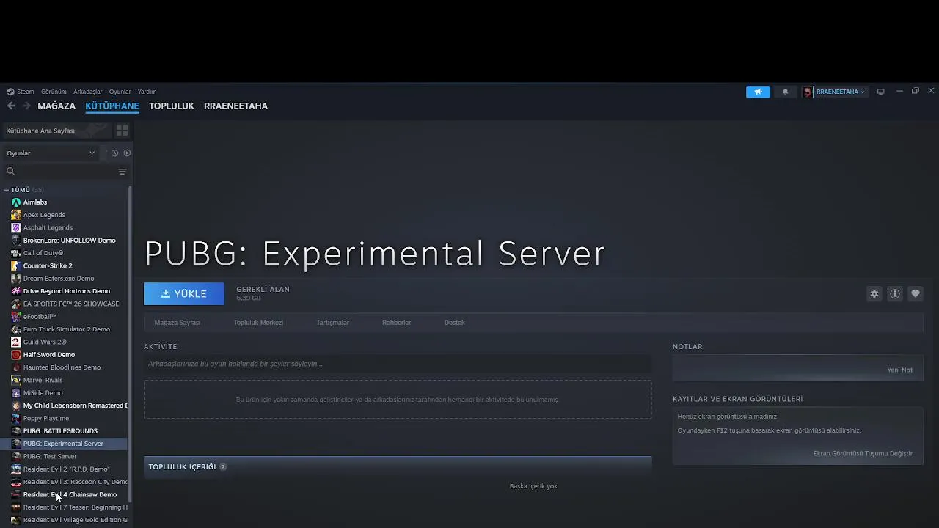This screenshot has height=528, width=939.
Task: Open the Yardım menu
Action: pyautogui.click(x=147, y=92)
